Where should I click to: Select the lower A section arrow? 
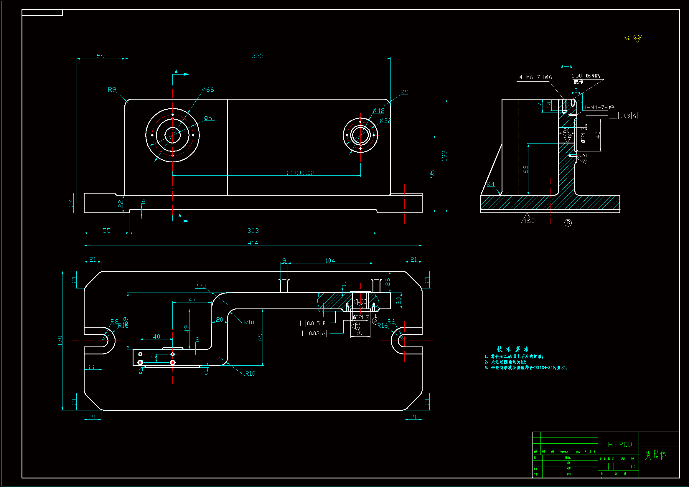point(186,221)
